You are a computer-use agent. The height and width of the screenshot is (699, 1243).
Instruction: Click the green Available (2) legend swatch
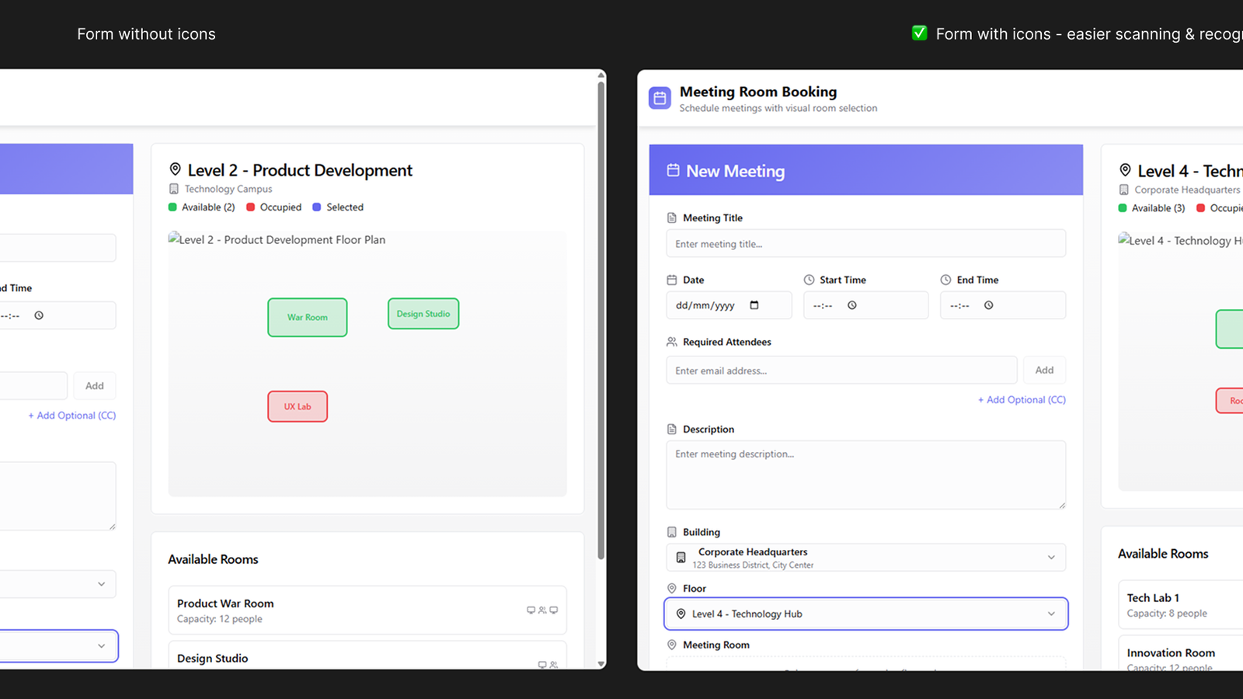click(172, 207)
